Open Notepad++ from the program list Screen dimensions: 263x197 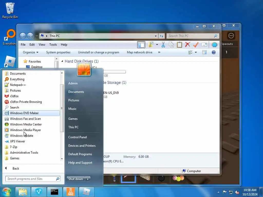[x=31, y=85]
